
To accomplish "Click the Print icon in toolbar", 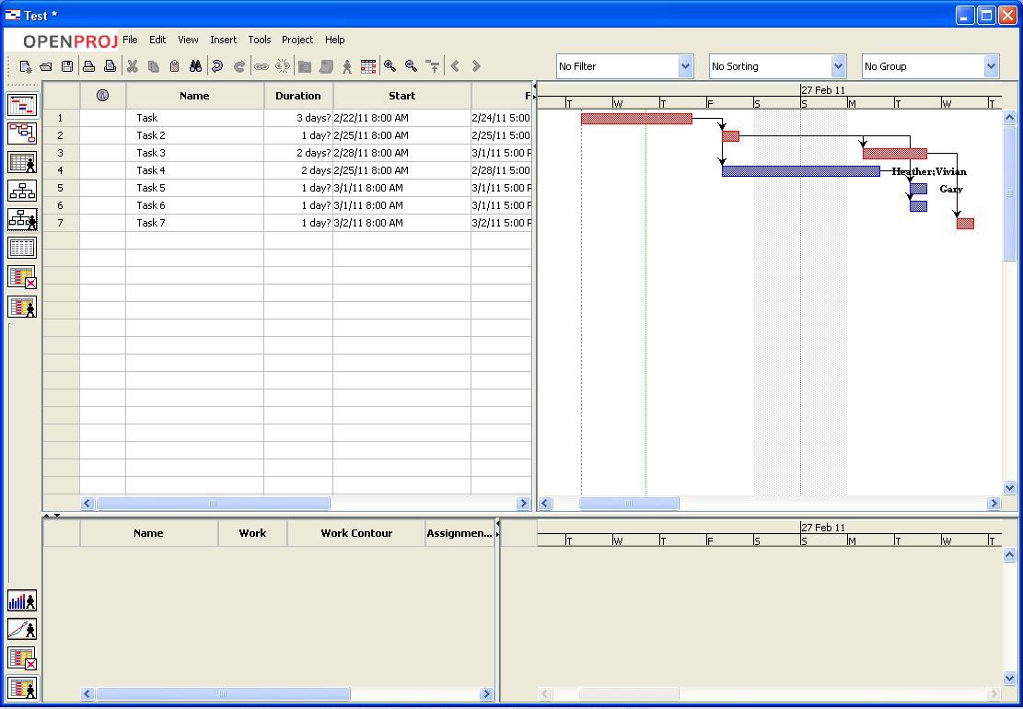I will pos(88,66).
